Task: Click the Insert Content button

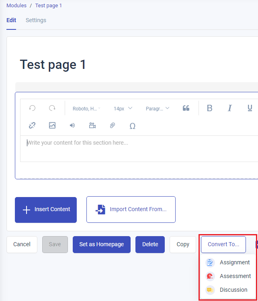Action: (x=46, y=210)
